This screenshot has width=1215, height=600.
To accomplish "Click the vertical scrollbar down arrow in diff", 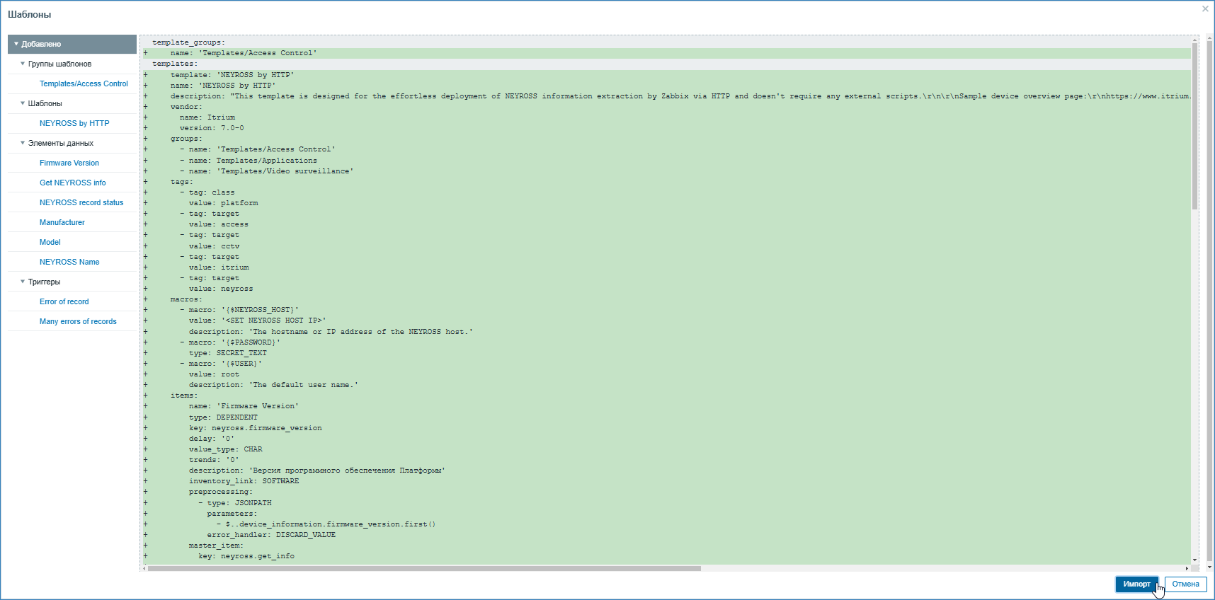I will click(1194, 560).
